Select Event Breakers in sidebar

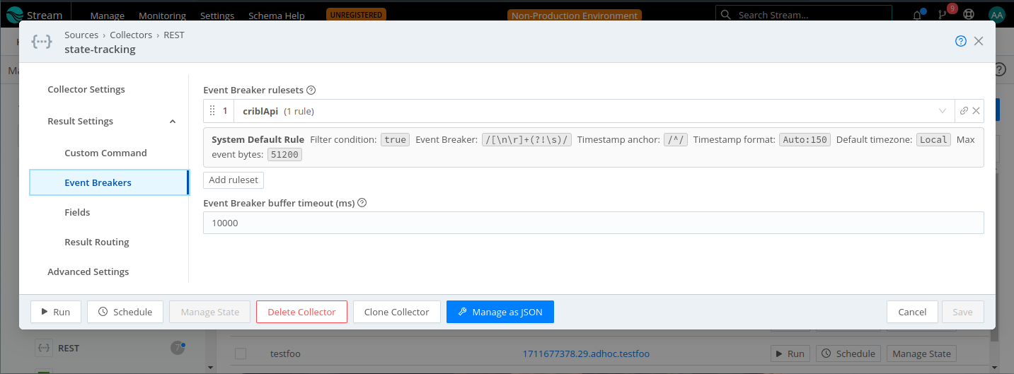tap(109, 182)
